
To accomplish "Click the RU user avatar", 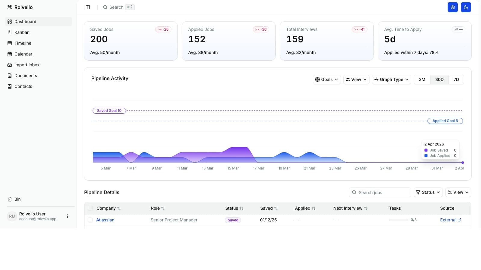I will [x=12, y=216].
